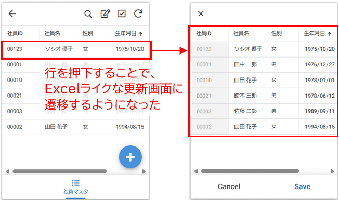This screenshot has height=201, width=339.
Task: Close the edit screen with the X icon
Action: pos(201,14)
